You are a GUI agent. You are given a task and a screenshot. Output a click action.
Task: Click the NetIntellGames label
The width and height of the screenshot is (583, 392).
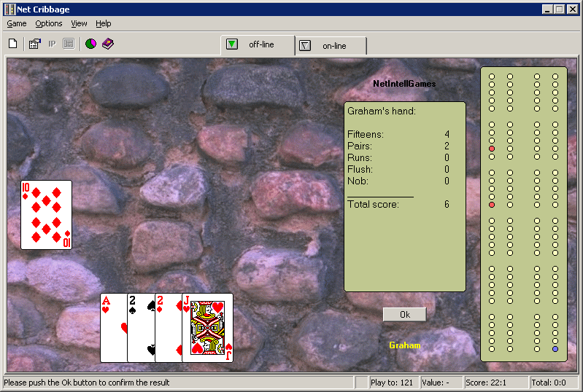click(x=404, y=84)
